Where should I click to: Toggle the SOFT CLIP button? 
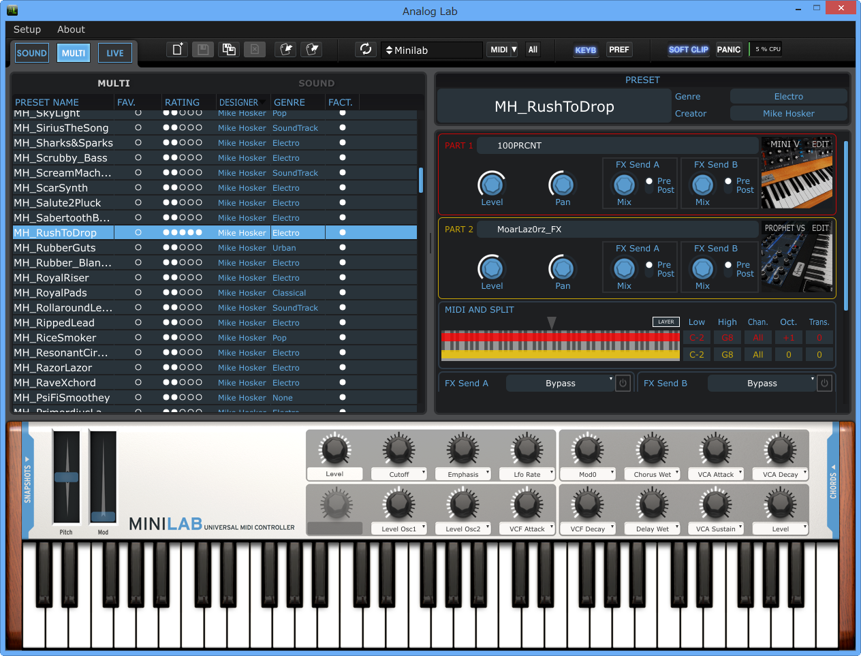click(688, 50)
